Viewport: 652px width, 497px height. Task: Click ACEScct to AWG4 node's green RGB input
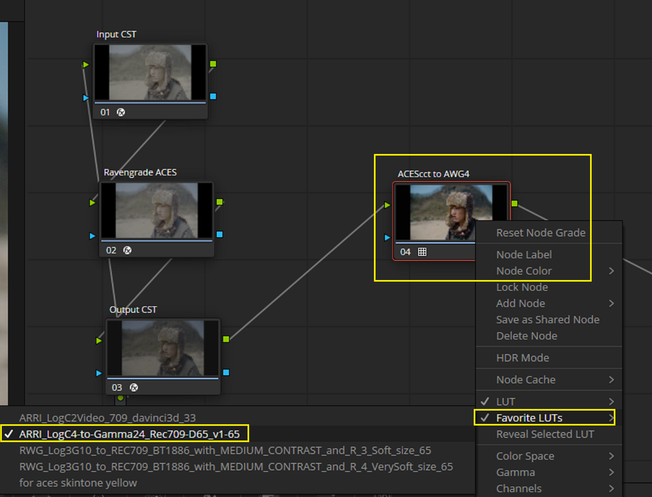[387, 205]
